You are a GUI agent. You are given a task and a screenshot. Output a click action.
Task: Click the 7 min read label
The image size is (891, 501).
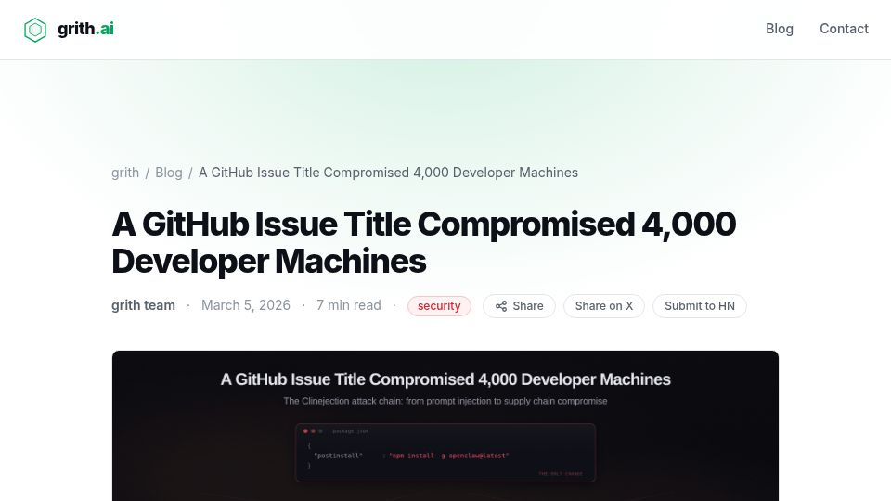point(348,305)
